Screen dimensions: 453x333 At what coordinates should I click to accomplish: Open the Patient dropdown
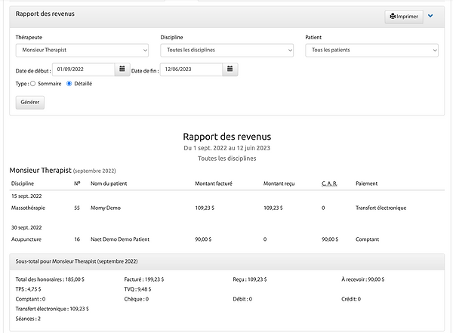click(x=371, y=51)
